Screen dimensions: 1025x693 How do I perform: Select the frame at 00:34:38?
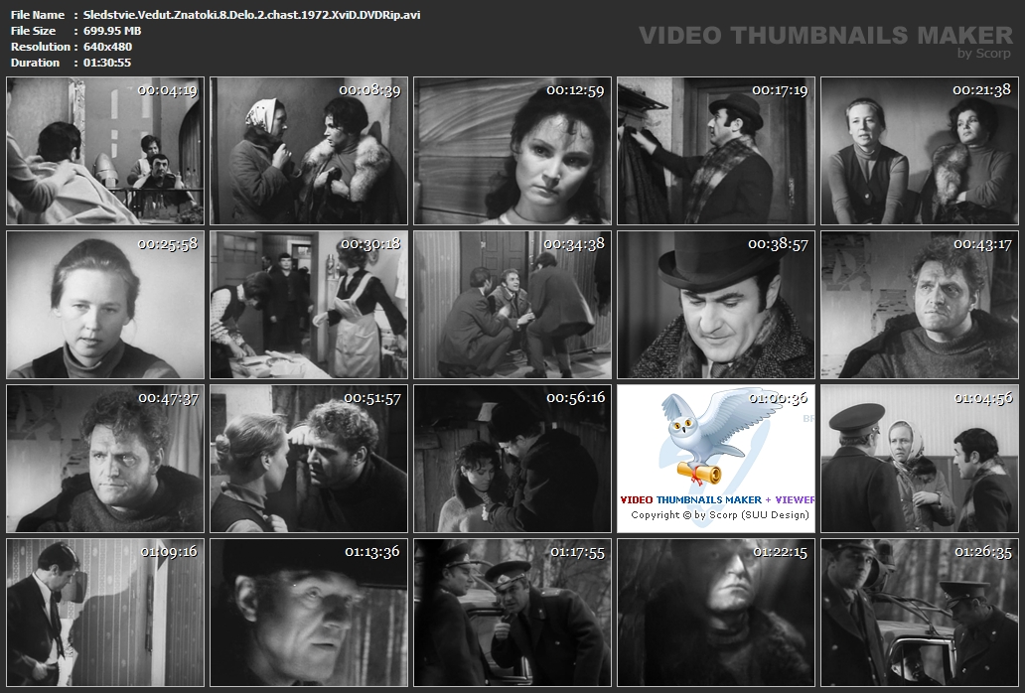pyautogui.click(x=512, y=305)
